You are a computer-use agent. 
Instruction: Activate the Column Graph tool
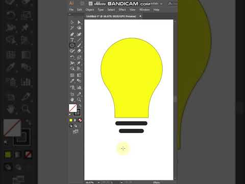79,87
